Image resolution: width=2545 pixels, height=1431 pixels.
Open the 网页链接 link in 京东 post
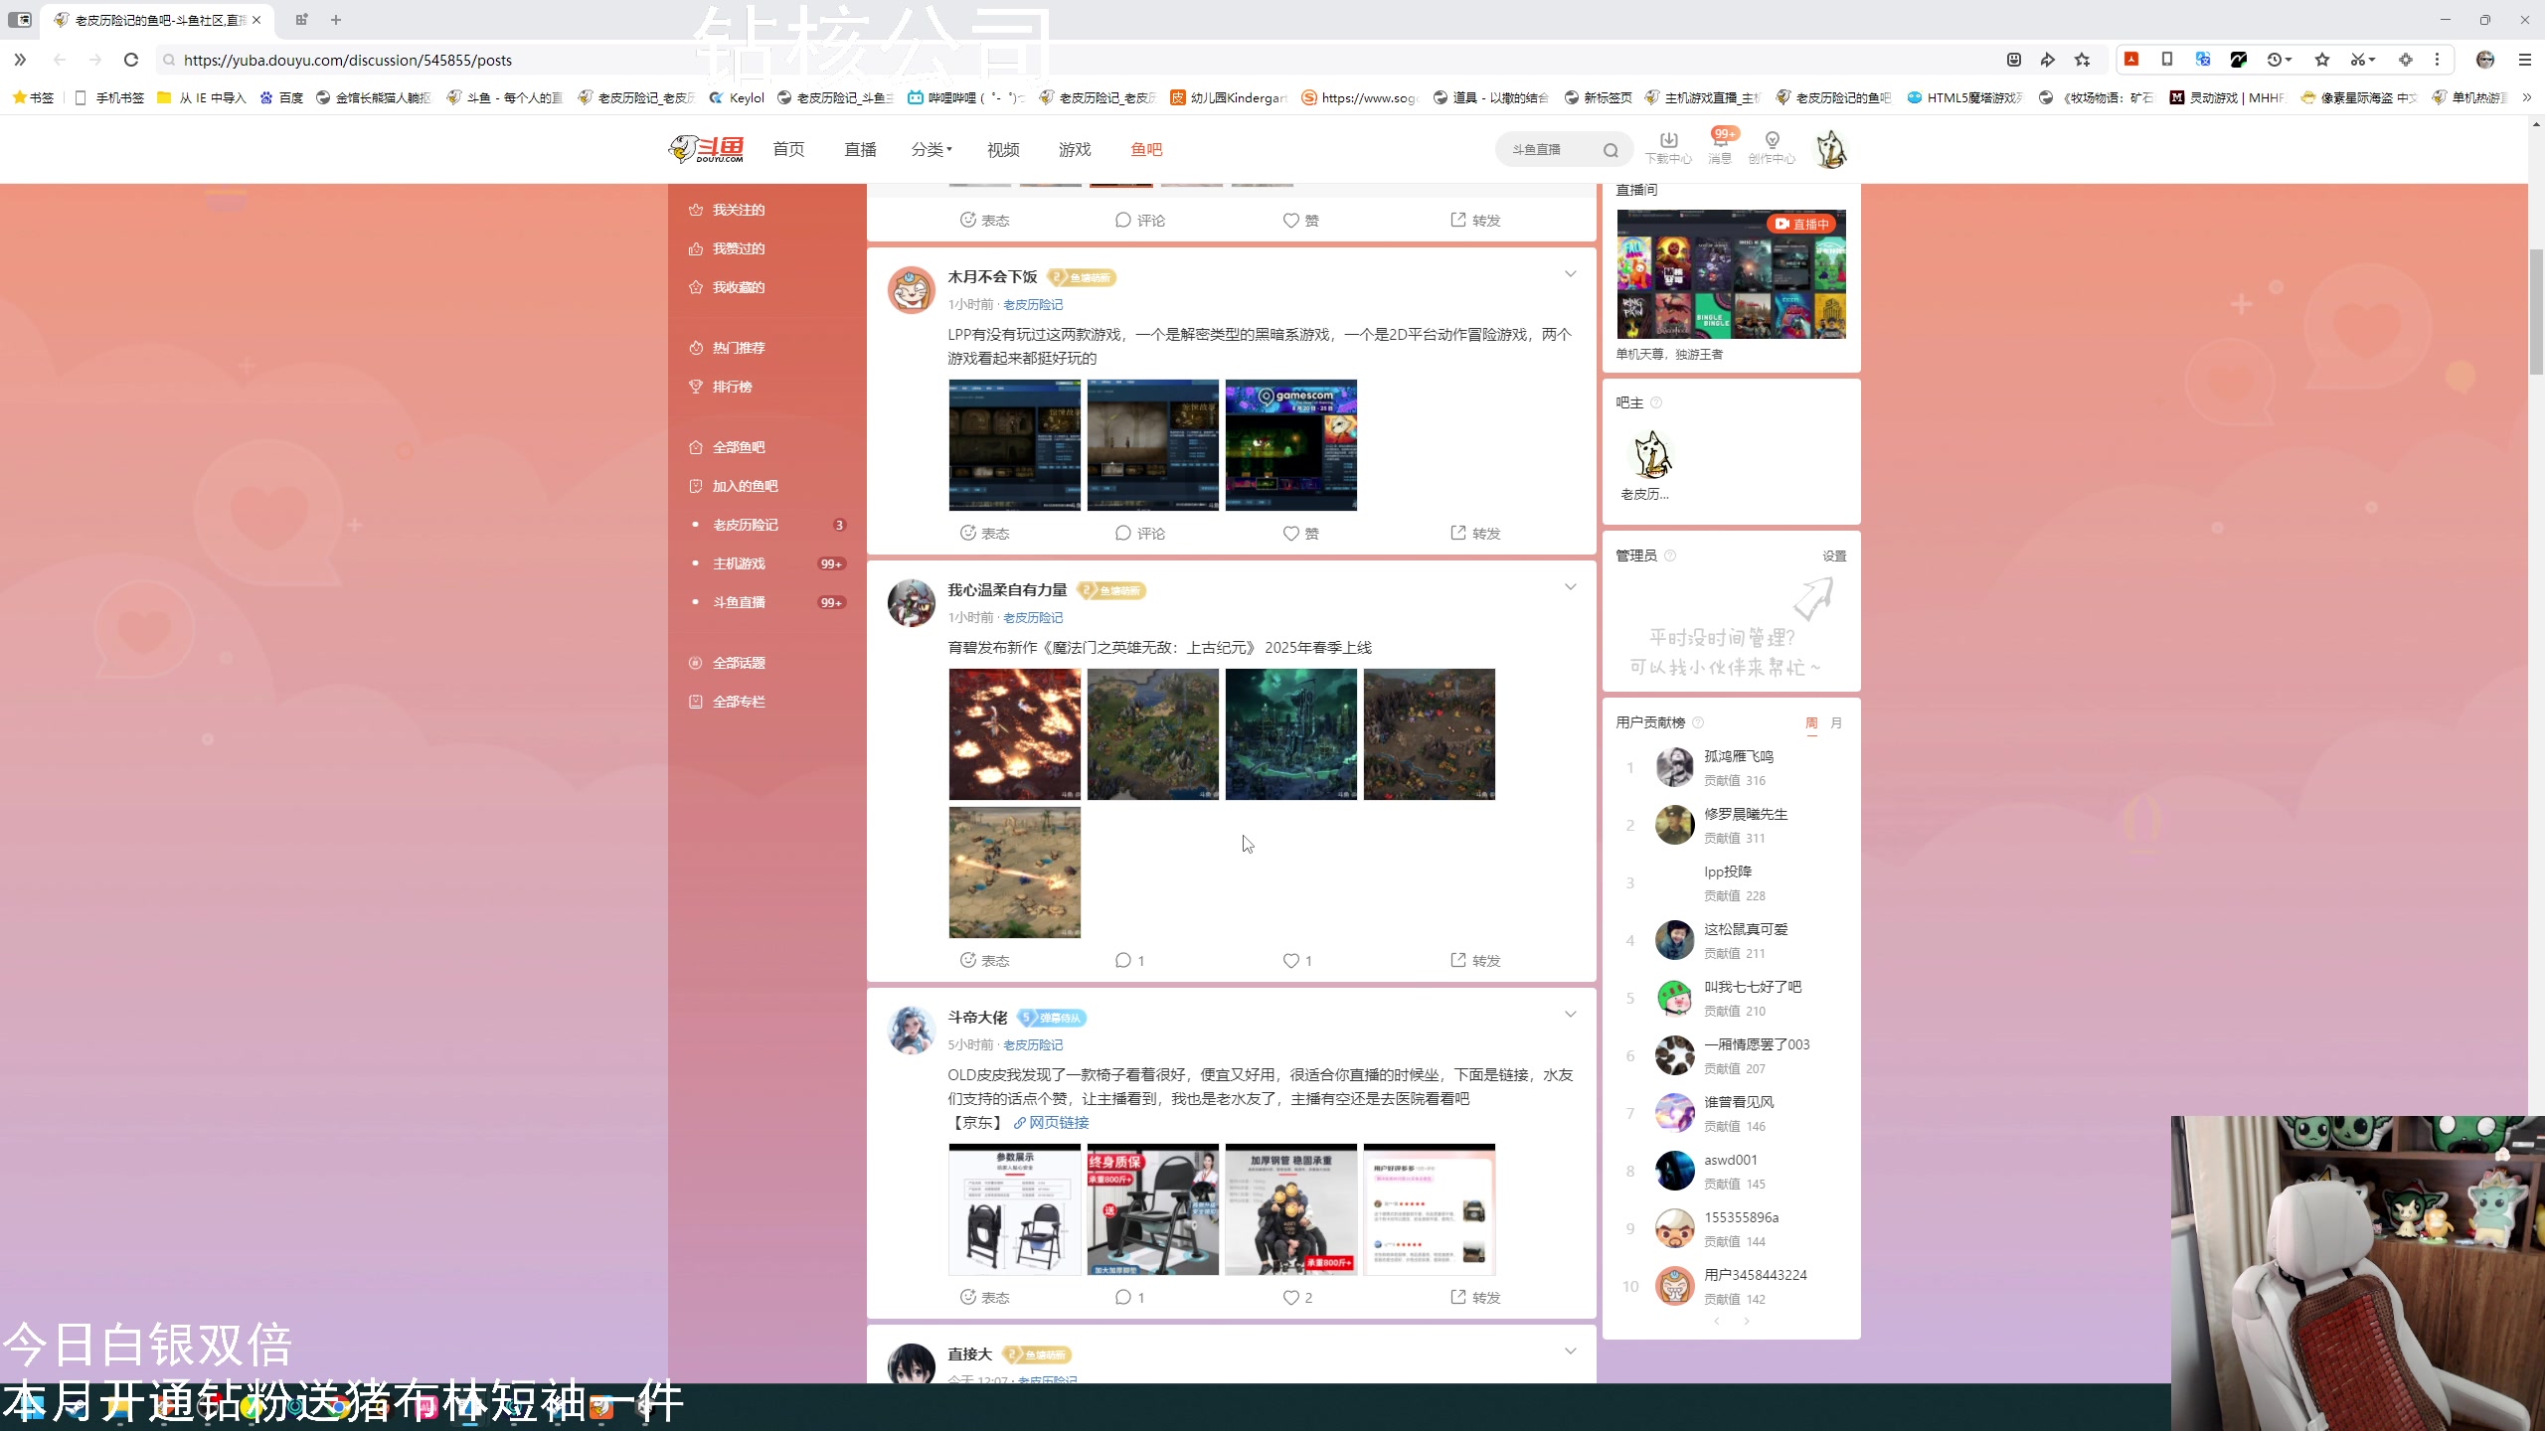click(x=1051, y=1123)
